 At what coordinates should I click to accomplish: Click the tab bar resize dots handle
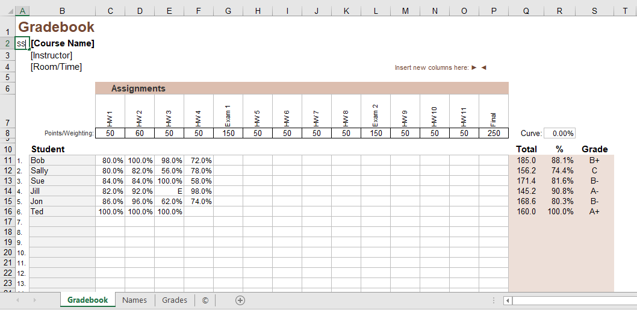click(x=494, y=300)
